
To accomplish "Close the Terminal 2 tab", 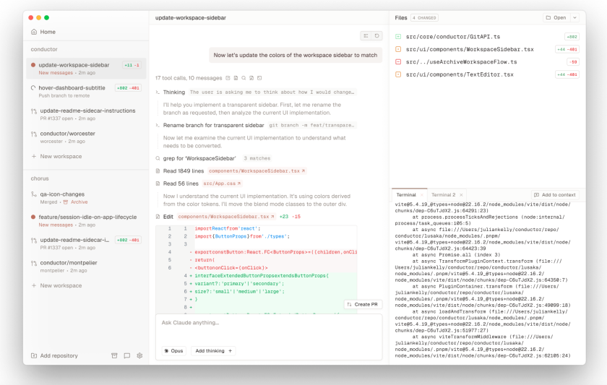I will tap(460, 195).
